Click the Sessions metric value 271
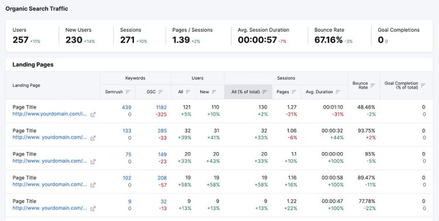 128,40
